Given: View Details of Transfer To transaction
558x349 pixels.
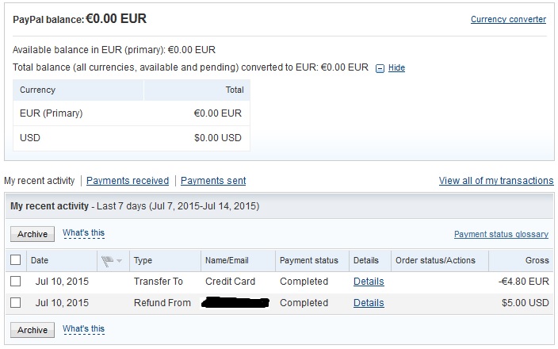Looking at the screenshot, I should pos(369,282).
